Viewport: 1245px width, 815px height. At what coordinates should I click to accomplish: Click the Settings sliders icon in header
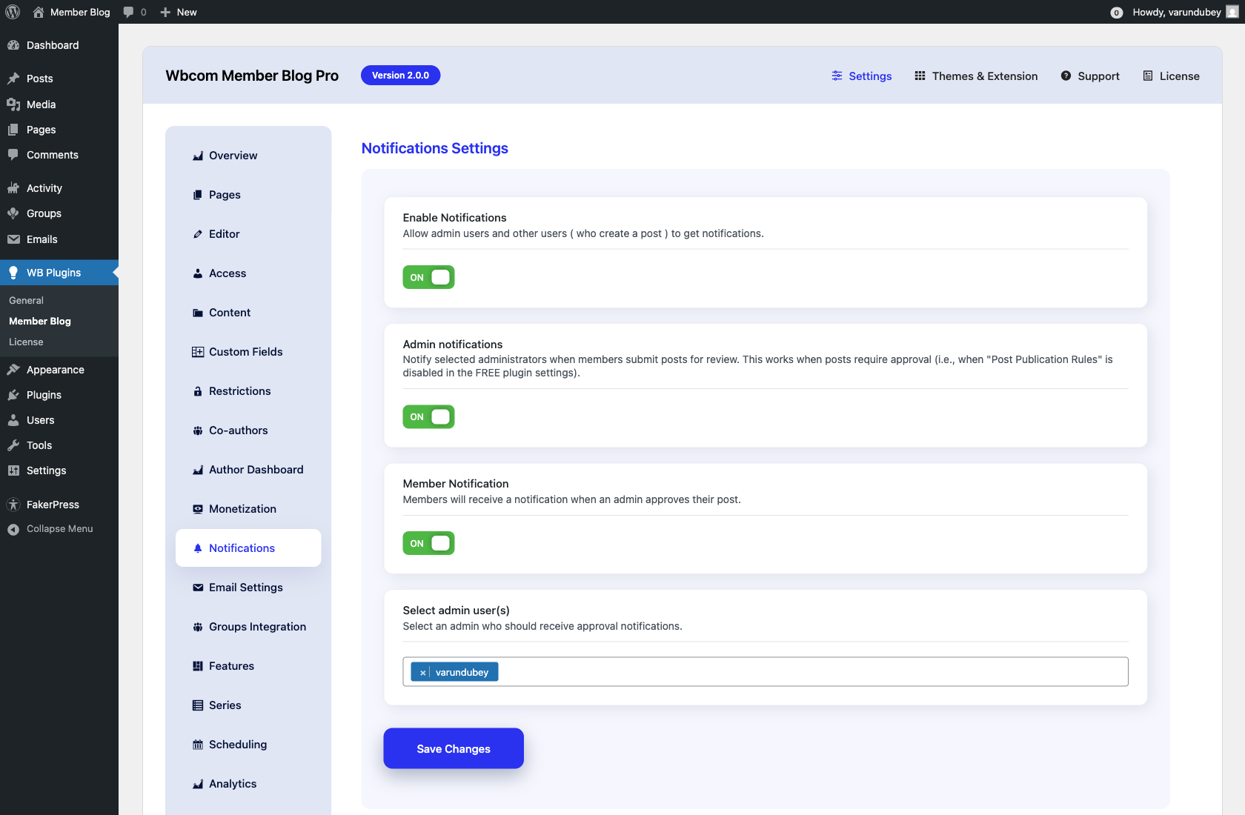(837, 76)
